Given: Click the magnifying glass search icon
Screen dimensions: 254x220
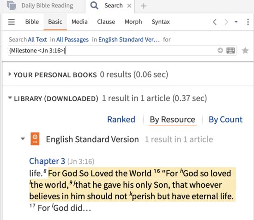Looking at the screenshot, I should [94, 6].
